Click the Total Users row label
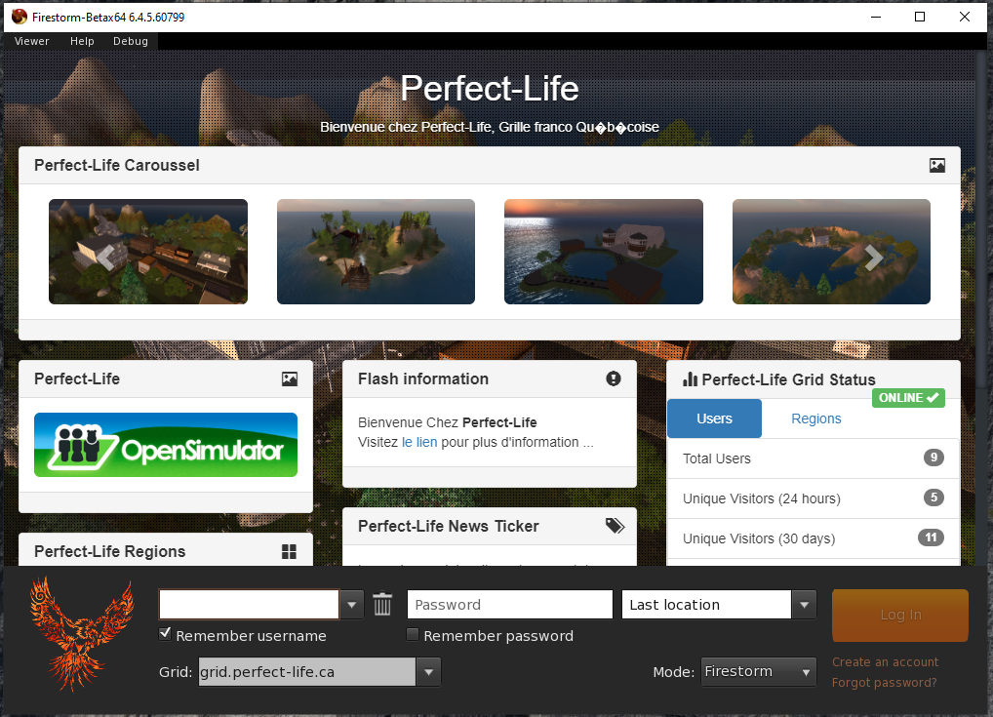Viewport: 993px width, 717px height. point(717,458)
